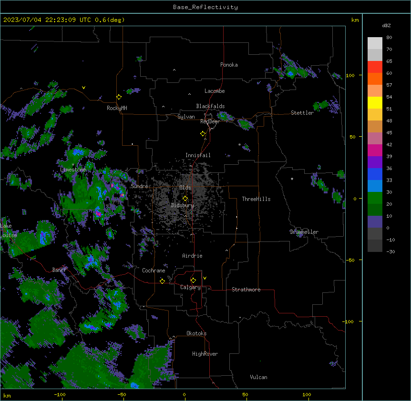Click the Stettler label
Screen dimensions: 411x401
coord(302,113)
